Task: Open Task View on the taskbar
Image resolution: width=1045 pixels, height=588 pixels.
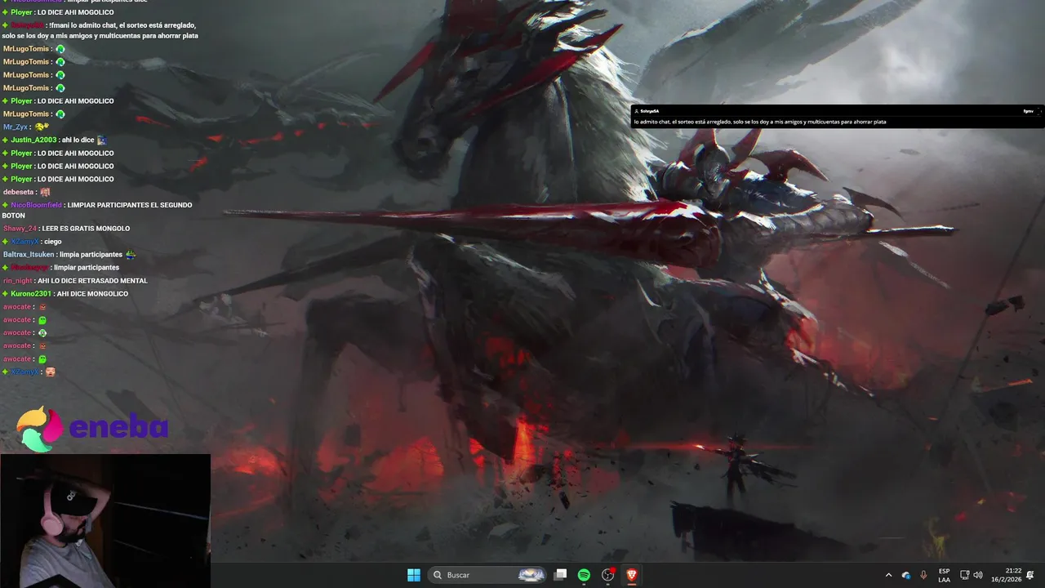Action: 560,575
